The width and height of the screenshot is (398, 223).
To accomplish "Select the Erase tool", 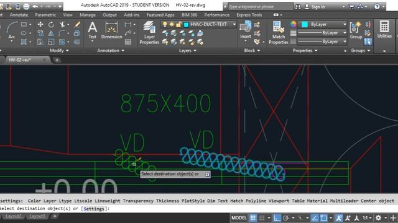I will (77, 25).
